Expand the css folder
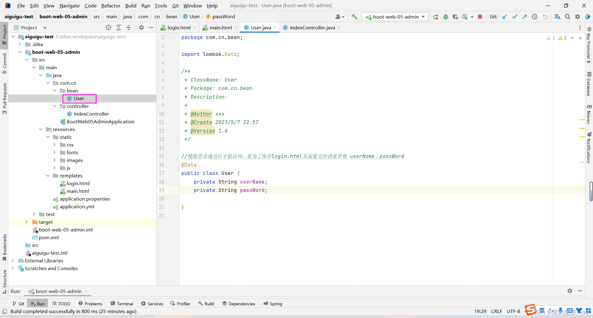This screenshot has width=593, height=318. [55, 145]
